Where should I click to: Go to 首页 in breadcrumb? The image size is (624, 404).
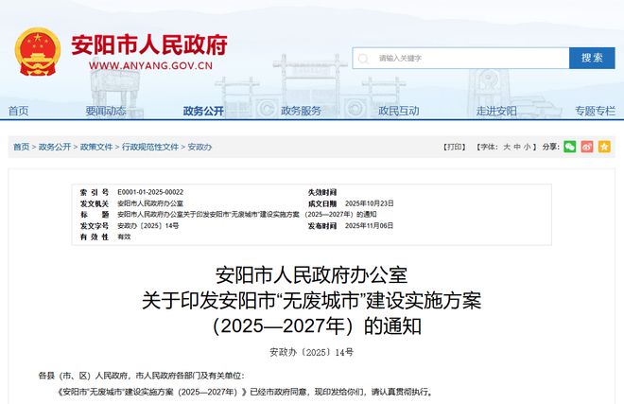tap(22, 147)
